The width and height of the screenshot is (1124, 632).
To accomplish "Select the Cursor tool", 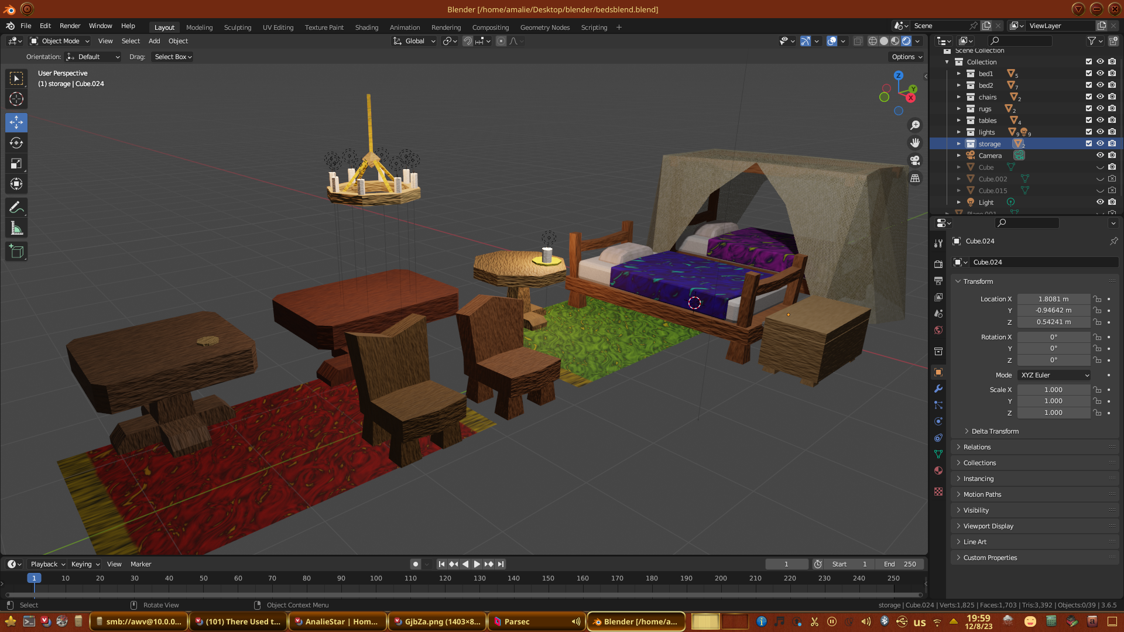I will coord(16,99).
